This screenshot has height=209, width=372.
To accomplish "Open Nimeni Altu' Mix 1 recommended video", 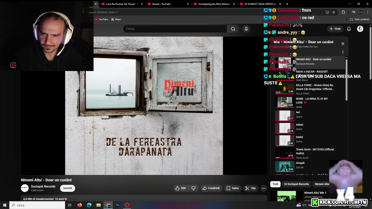I will pos(315,193).
